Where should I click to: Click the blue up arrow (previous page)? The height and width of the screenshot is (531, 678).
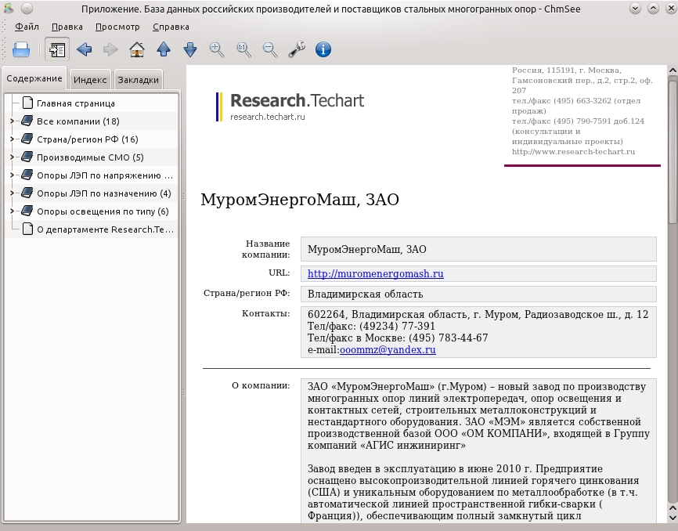pyautogui.click(x=164, y=49)
